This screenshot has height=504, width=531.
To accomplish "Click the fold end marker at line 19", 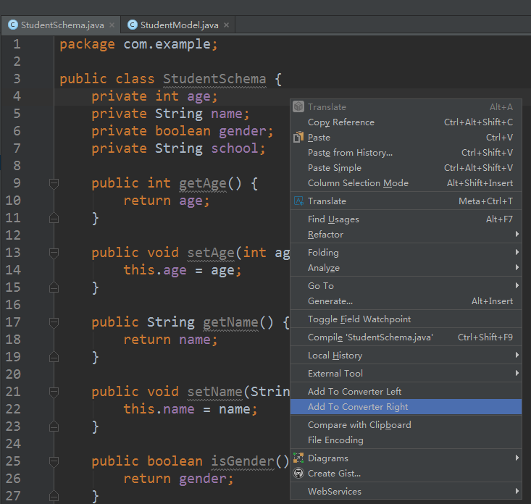I will point(54,357).
